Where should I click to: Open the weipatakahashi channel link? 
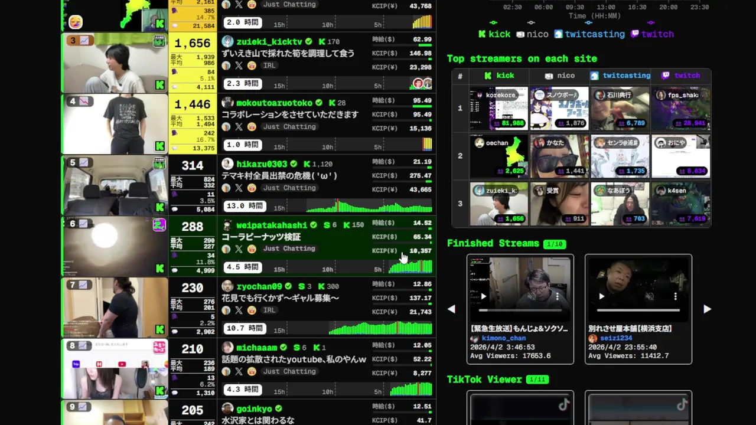coord(272,225)
